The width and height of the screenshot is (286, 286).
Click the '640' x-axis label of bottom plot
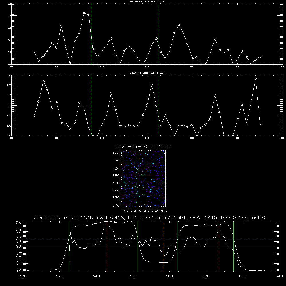pyautogui.click(x=279, y=276)
